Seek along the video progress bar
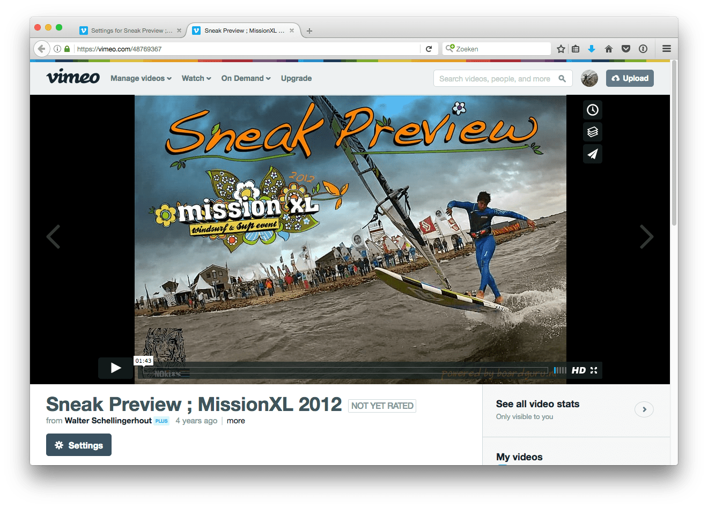This screenshot has width=708, height=508. (x=345, y=370)
